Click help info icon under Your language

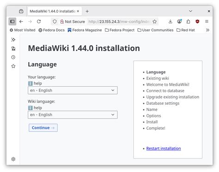[30, 83]
